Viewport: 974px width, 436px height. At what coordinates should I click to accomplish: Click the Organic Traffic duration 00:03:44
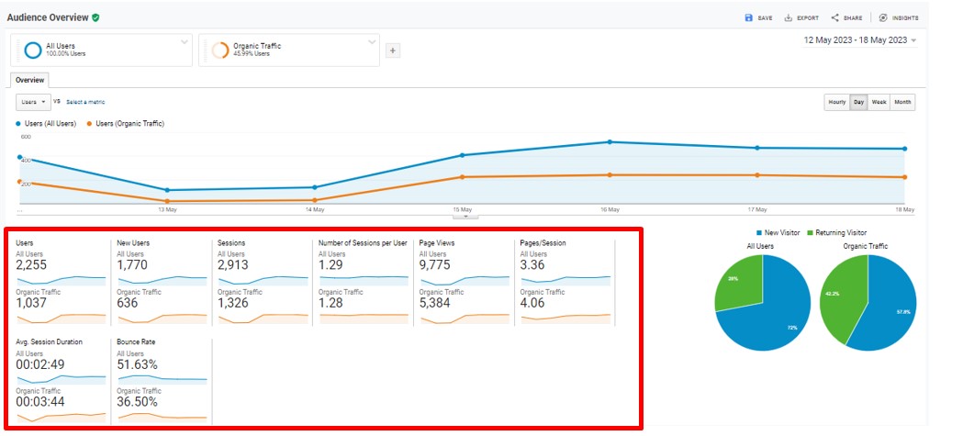[x=39, y=402]
